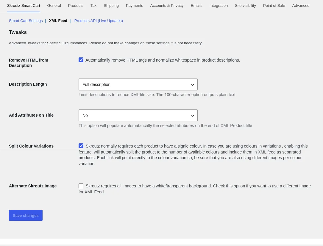Open the Shipping tab
The image size is (323, 246).
tap(111, 6)
